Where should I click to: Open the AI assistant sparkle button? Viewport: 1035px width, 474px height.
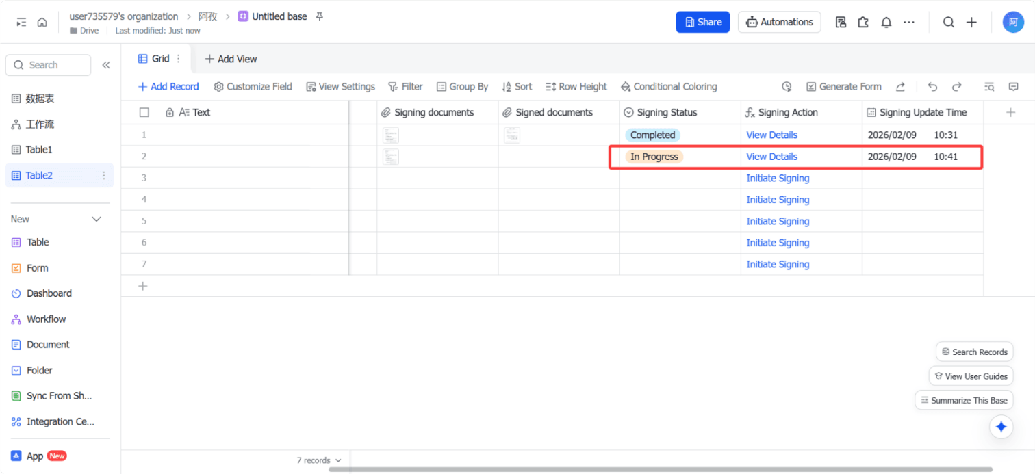click(1001, 427)
